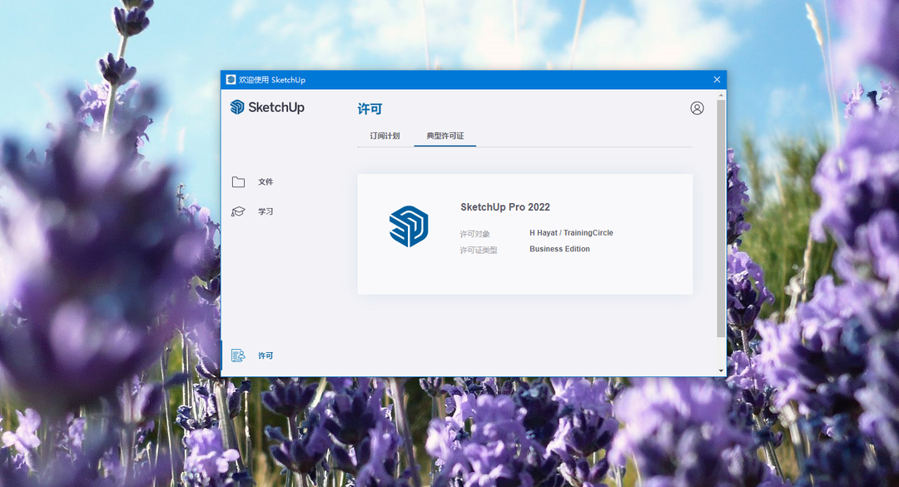The height and width of the screenshot is (487, 899).
Task: Click the SketchUp logo in the sidebar
Action: tap(267, 107)
